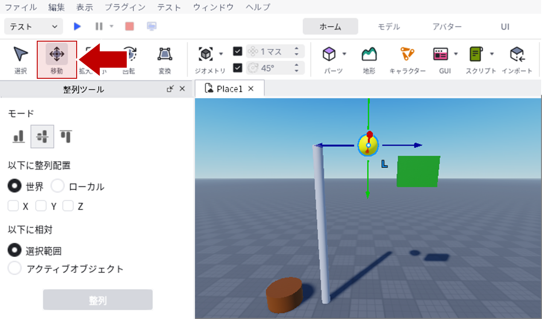Start the play test
Image resolution: width=542 pixels, height=319 pixels.
point(78,27)
